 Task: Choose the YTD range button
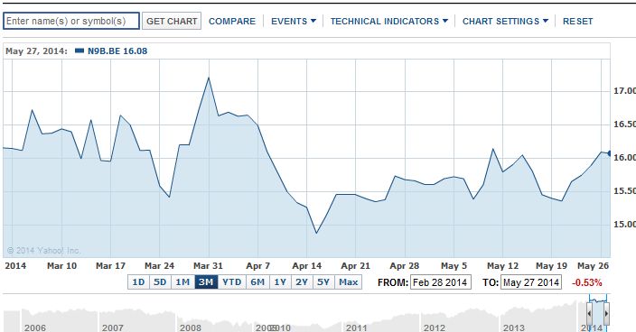click(231, 282)
